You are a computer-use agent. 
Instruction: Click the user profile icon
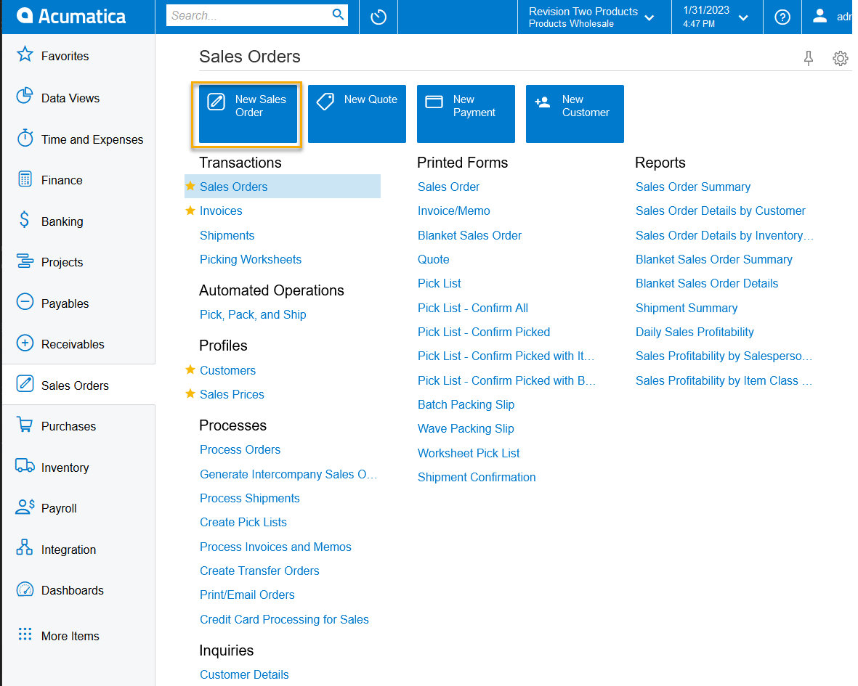(x=819, y=16)
